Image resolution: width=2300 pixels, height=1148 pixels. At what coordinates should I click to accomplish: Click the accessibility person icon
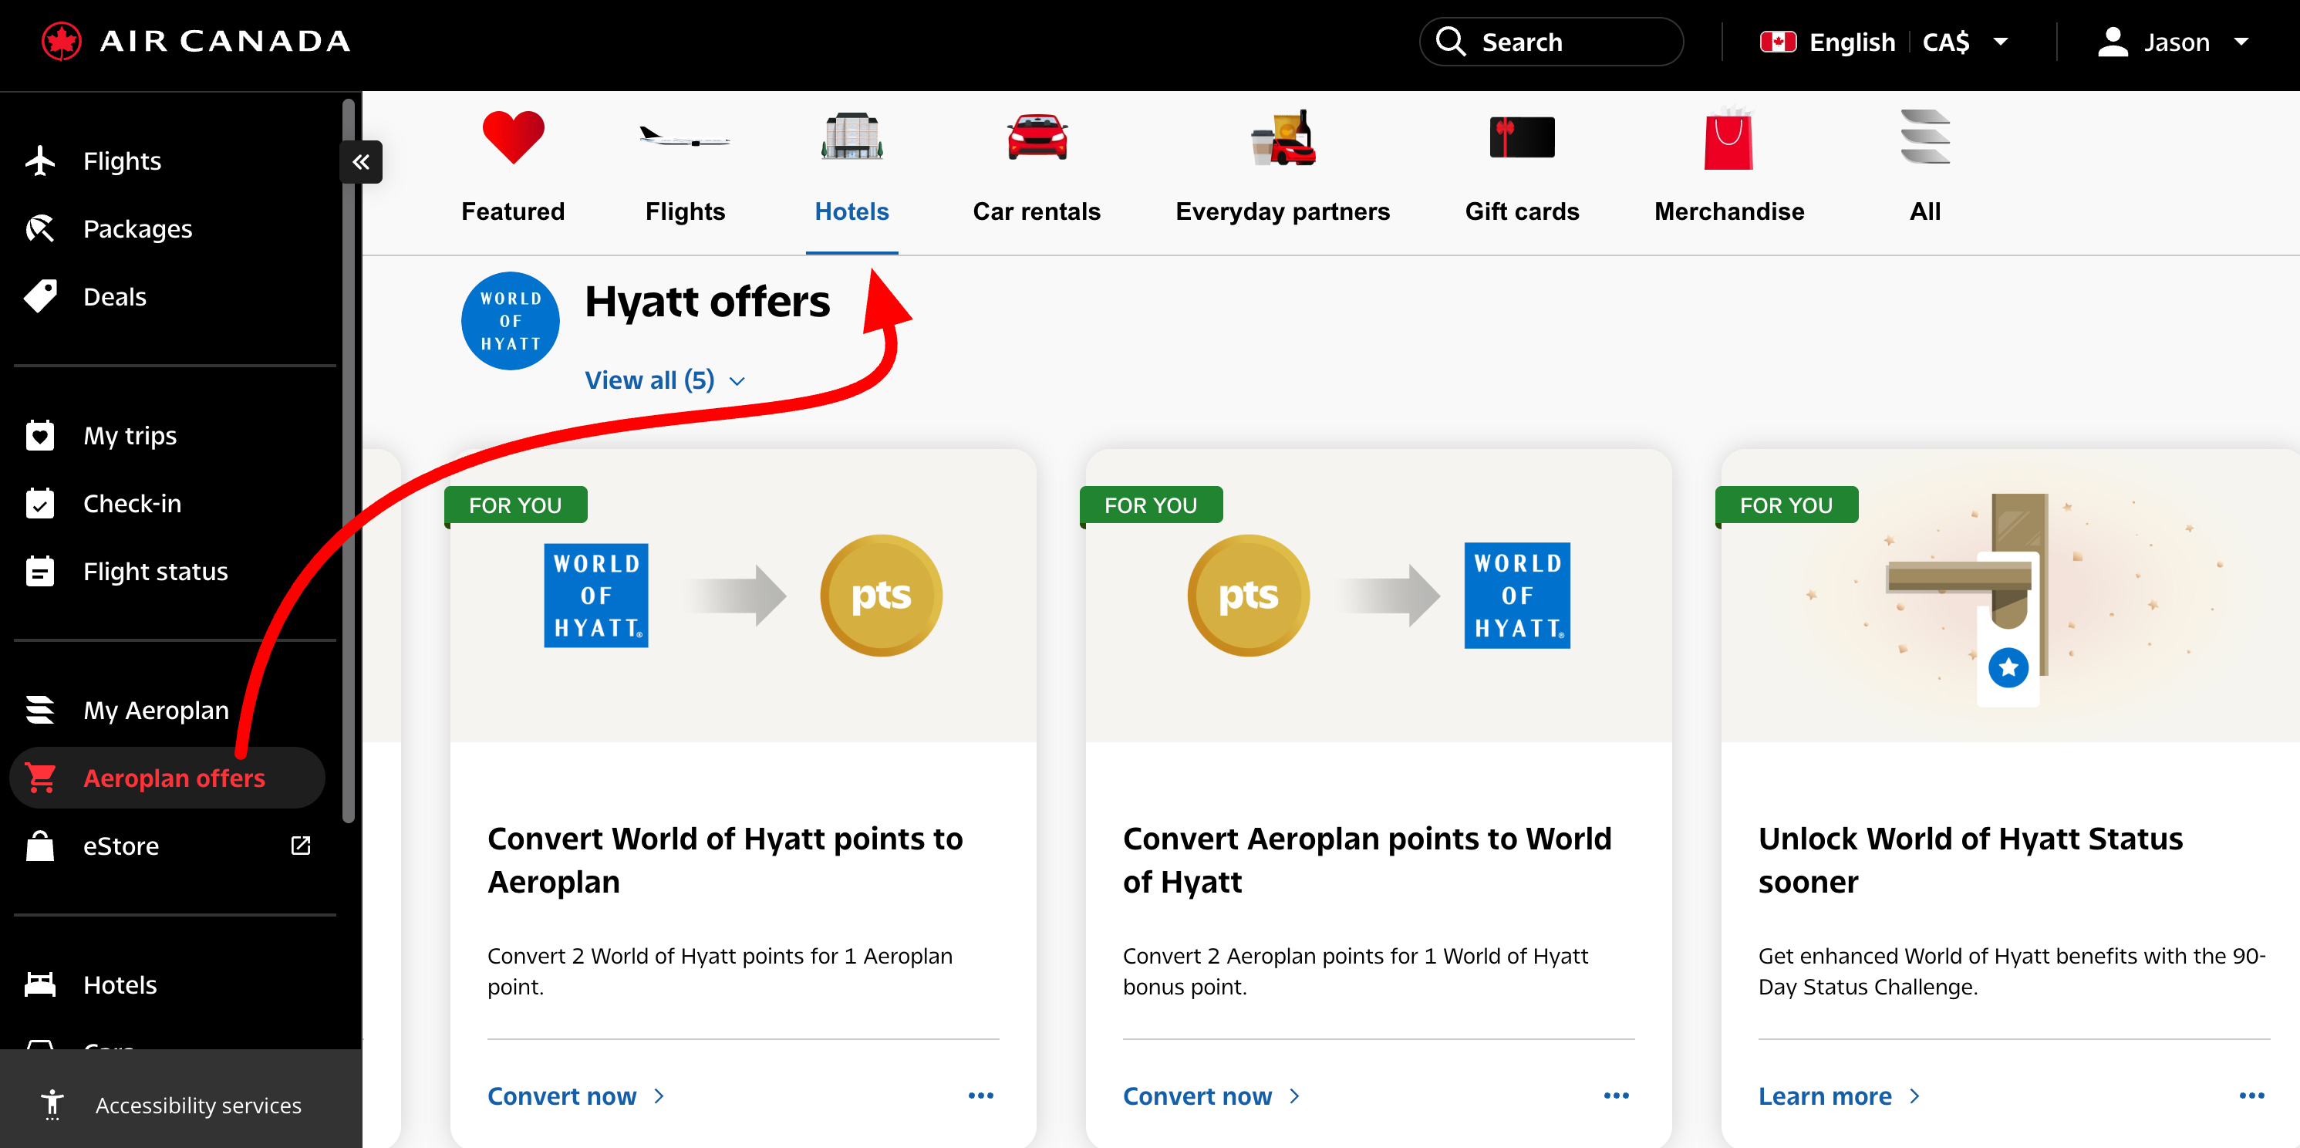[x=52, y=1105]
